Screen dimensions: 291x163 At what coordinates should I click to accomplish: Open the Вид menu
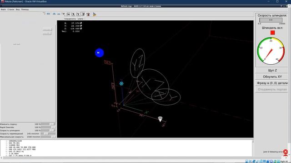(18, 10)
